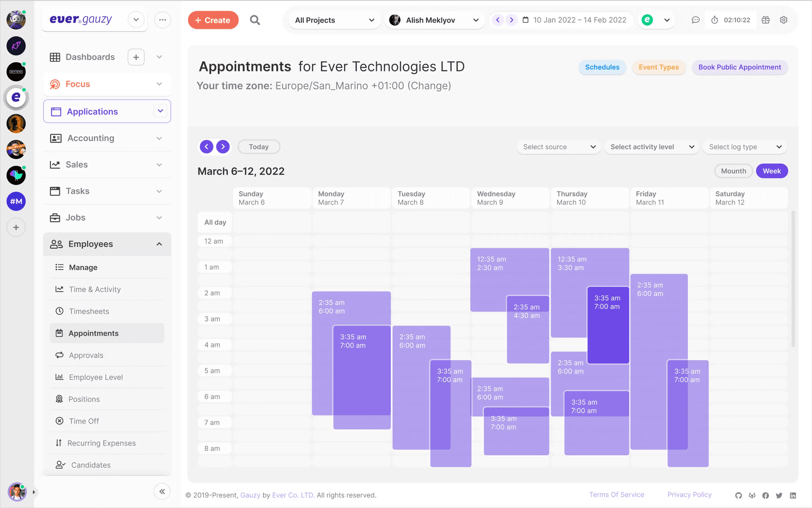Click the GitHub icon in footer
The height and width of the screenshot is (508, 812).
coord(738,495)
